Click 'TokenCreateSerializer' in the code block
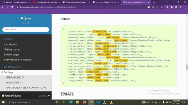 tap(122, 80)
